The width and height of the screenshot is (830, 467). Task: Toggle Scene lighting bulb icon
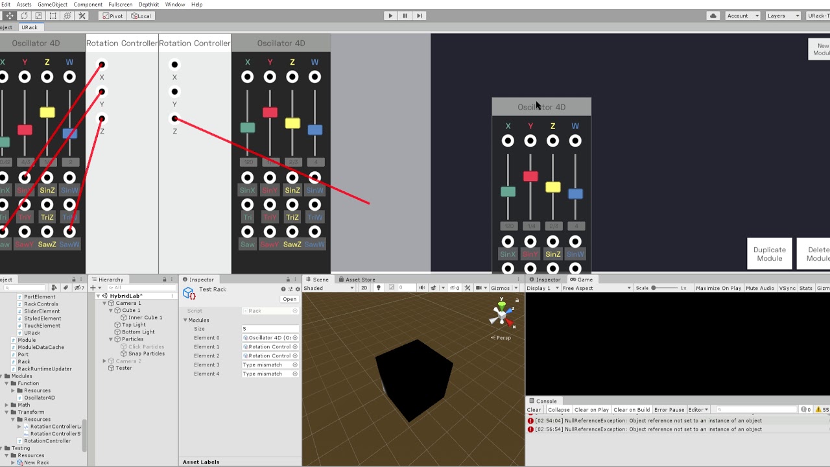click(x=379, y=288)
